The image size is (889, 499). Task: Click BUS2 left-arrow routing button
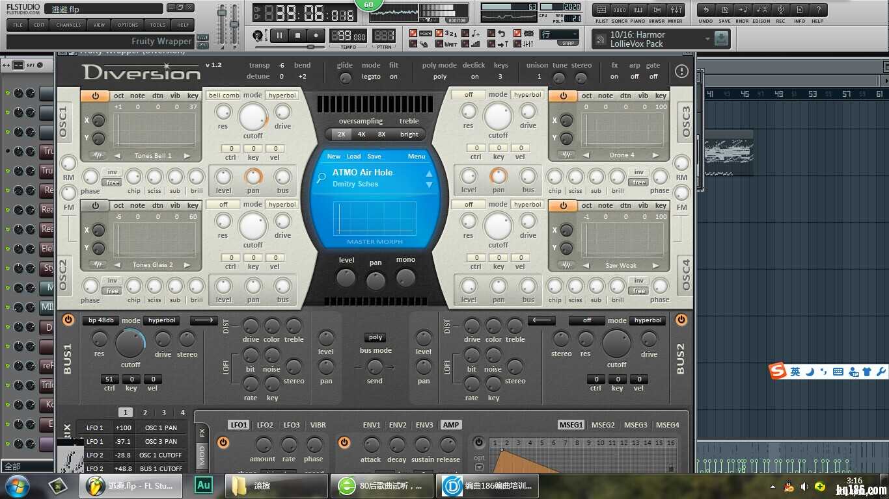coord(541,320)
